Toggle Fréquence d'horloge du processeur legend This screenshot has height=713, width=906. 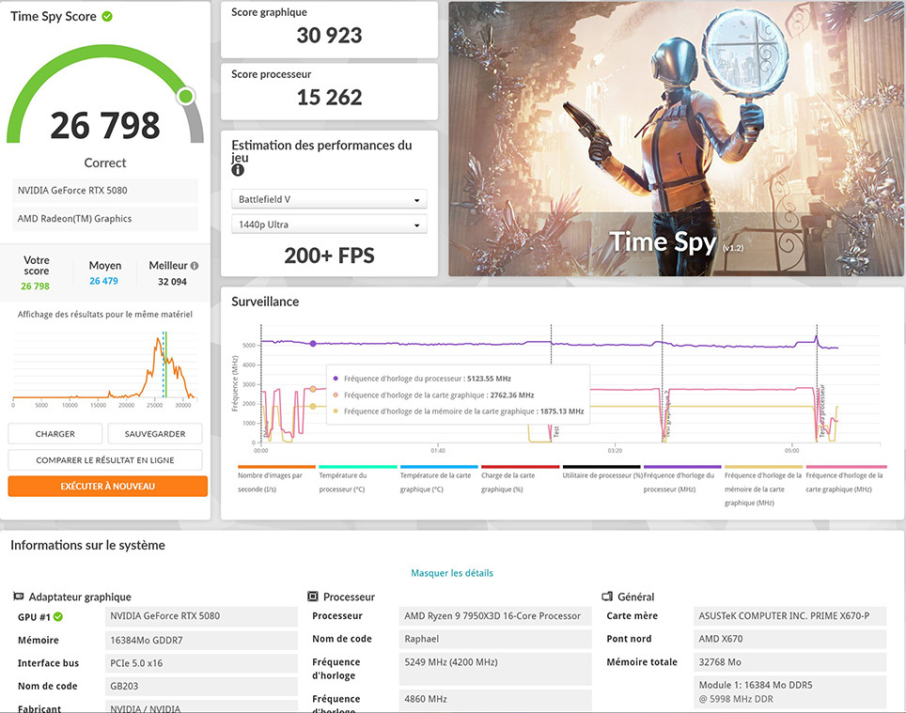click(682, 480)
